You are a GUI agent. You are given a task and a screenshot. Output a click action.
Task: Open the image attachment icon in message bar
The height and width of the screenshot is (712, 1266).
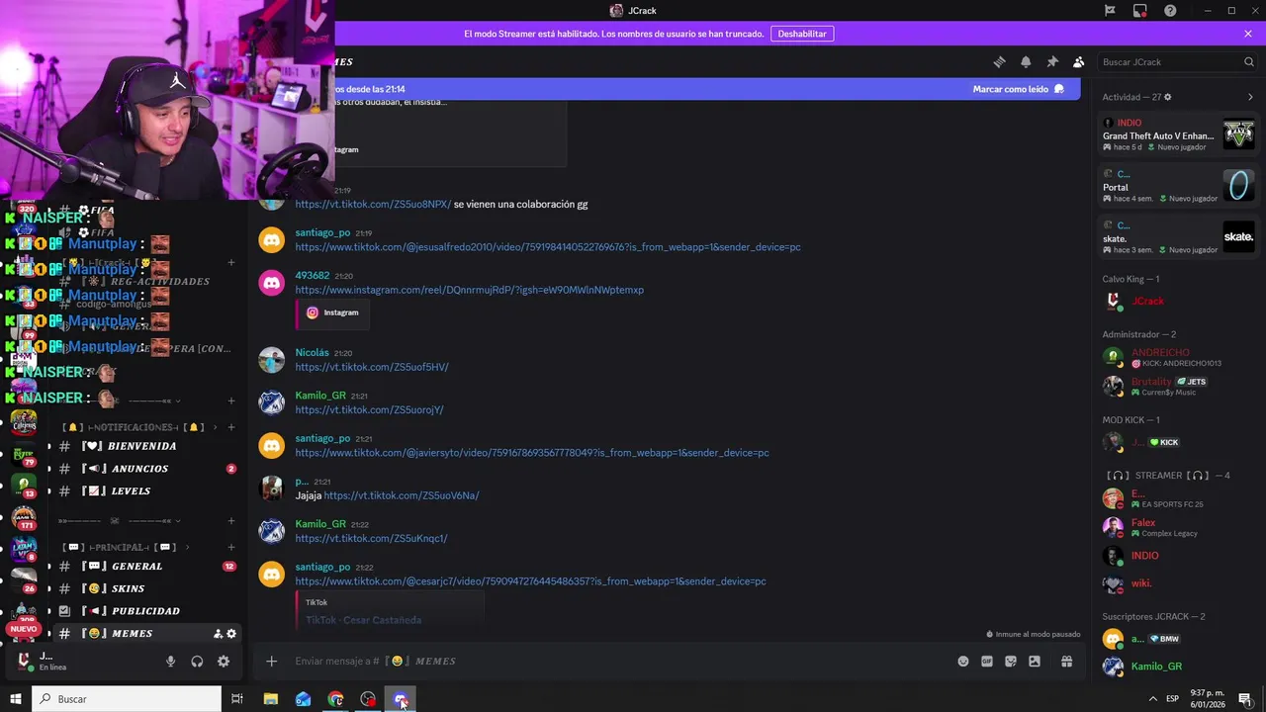pos(1035,662)
